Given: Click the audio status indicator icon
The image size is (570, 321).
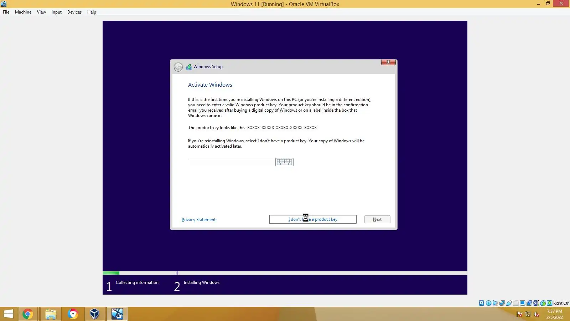Looking at the screenshot, I should pyautogui.click(x=495, y=303).
